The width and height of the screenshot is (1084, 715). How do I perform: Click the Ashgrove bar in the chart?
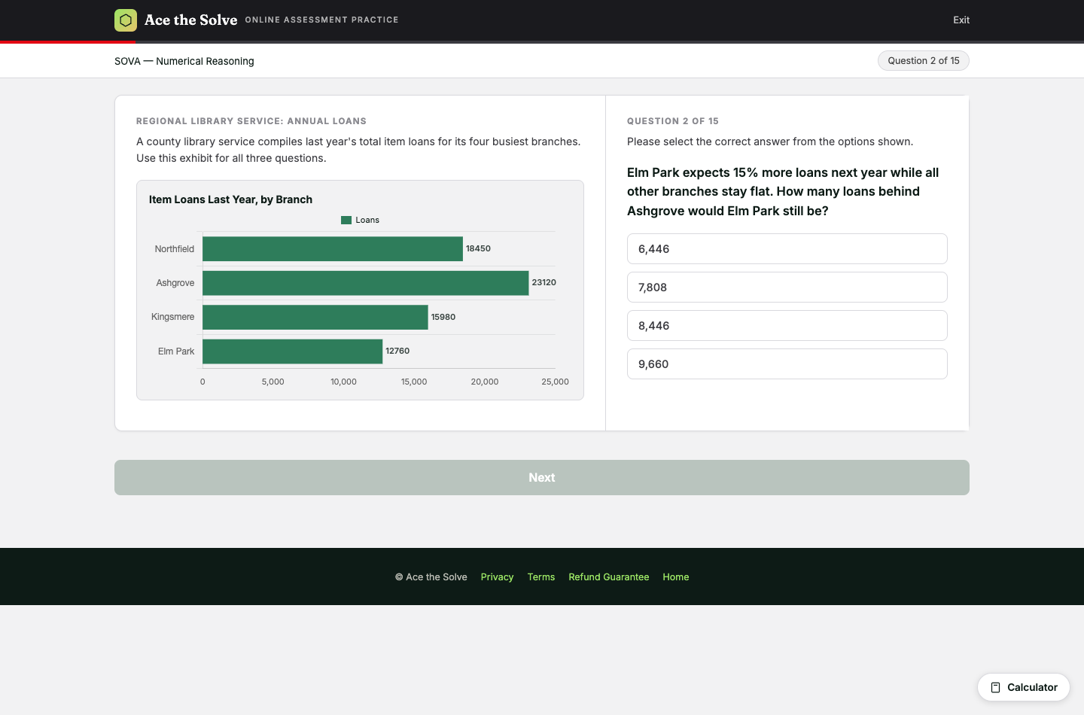pyautogui.click(x=366, y=283)
